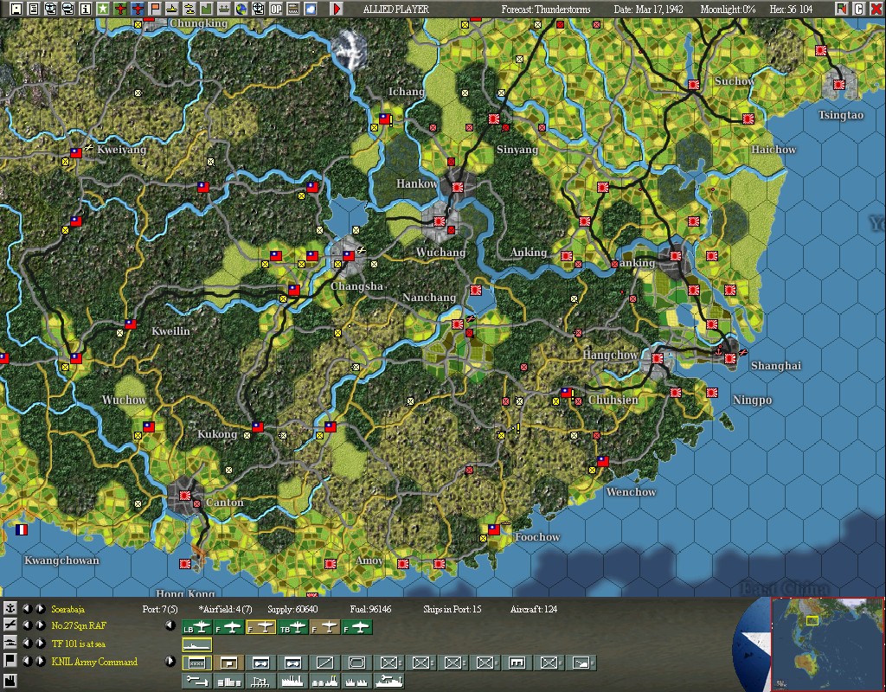Screen dimensions: 886x692
Task: Go to next base after Soerabaja
Action: pyautogui.click(x=40, y=608)
